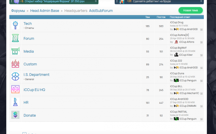Viewport: 216px width, 134px height.
Task: Open the iCCup.PARTIAL last topic
Action: point(179,112)
